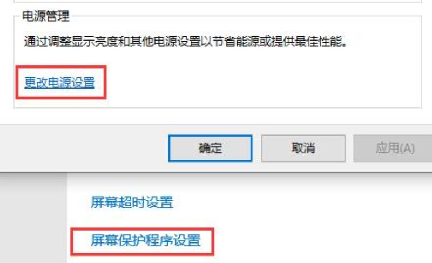Image resolution: width=432 pixels, height=263 pixels.
Task: Click the grey left sidebar panel
Action: coord(33,218)
